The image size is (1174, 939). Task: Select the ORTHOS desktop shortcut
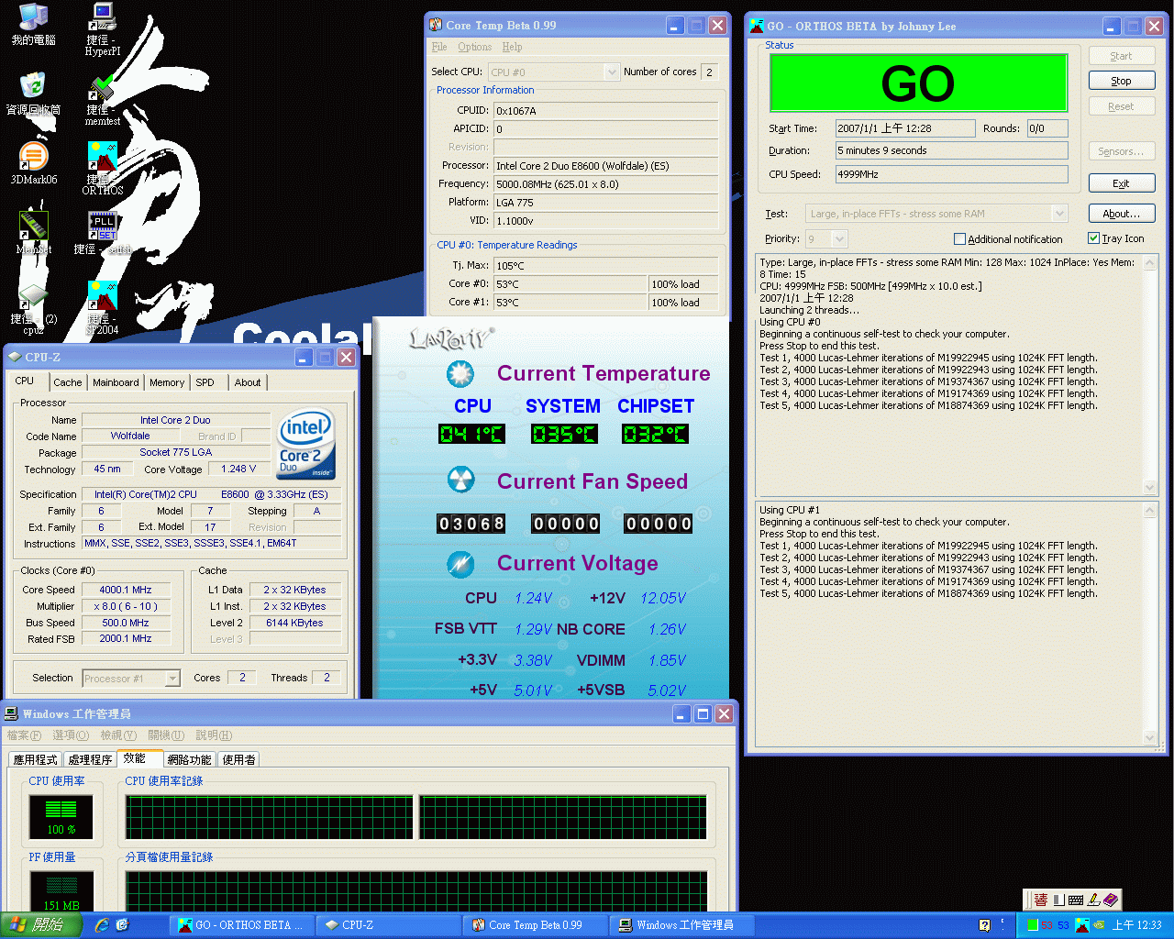point(103,169)
